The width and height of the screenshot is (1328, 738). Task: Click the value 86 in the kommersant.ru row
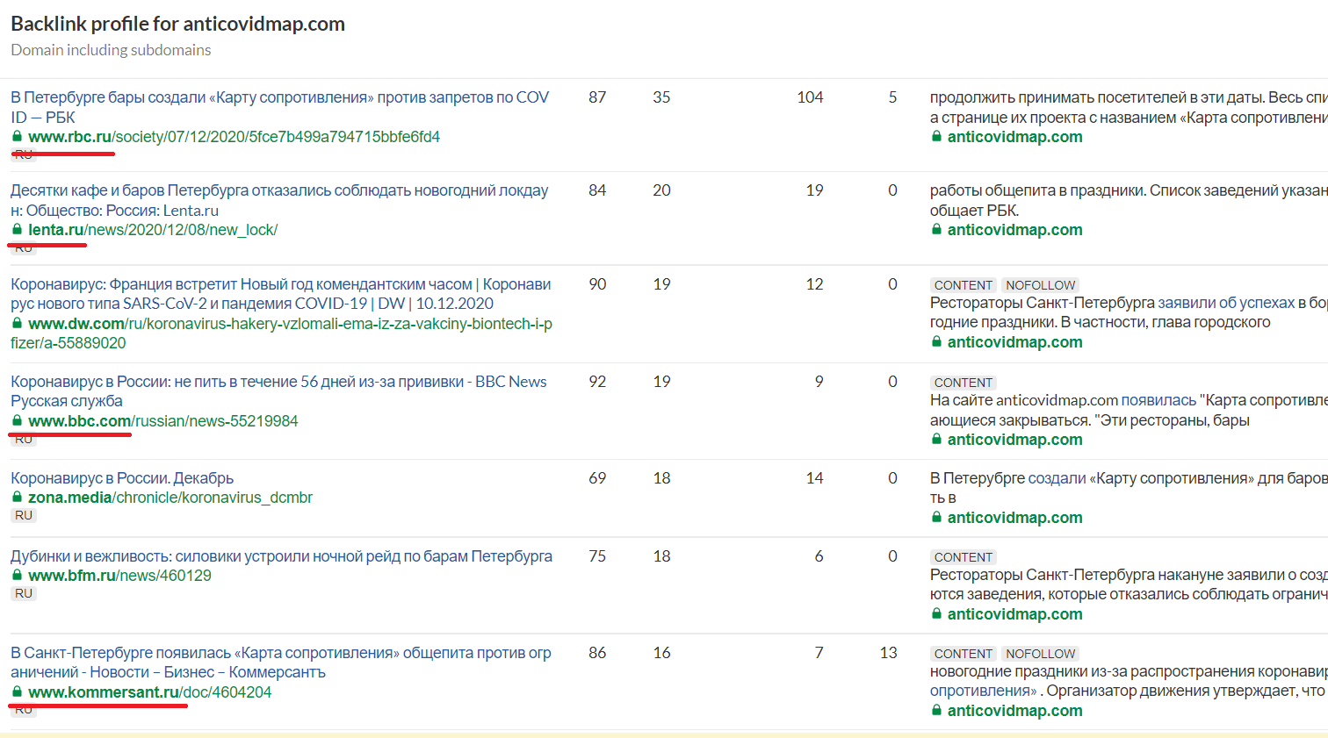click(x=597, y=653)
